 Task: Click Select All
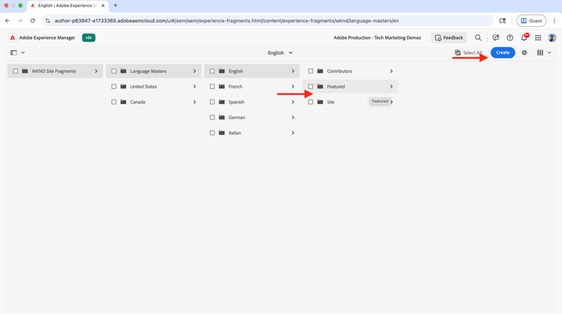coord(468,52)
